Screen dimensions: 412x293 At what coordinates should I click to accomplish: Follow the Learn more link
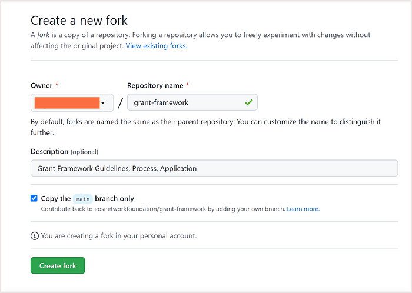click(x=303, y=209)
